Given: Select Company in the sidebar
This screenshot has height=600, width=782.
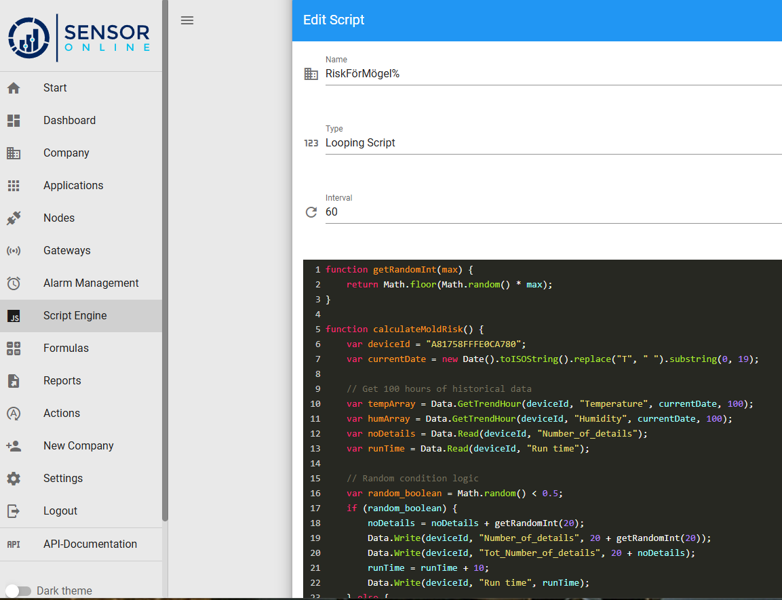Looking at the screenshot, I should 66,153.
